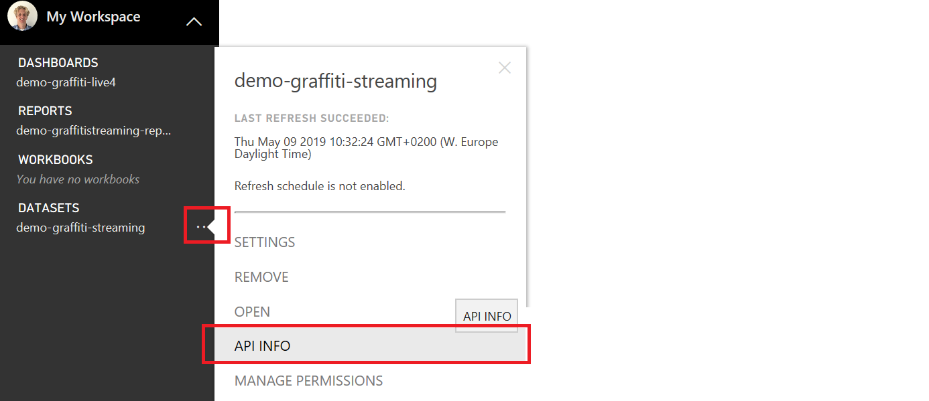Viewport: 929px width, 401px height.
Task: Click the demo-graffiti-streaming popup title
Action: [335, 82]
